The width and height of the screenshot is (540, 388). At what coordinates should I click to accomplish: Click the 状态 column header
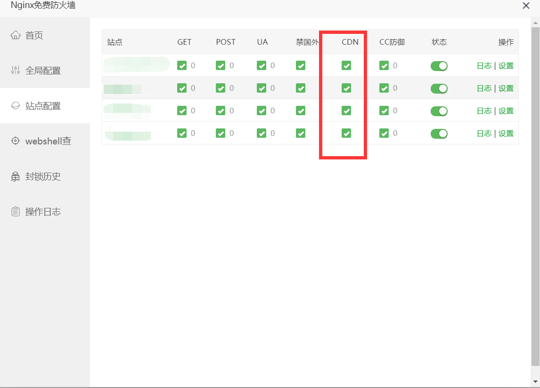(439, 42)
